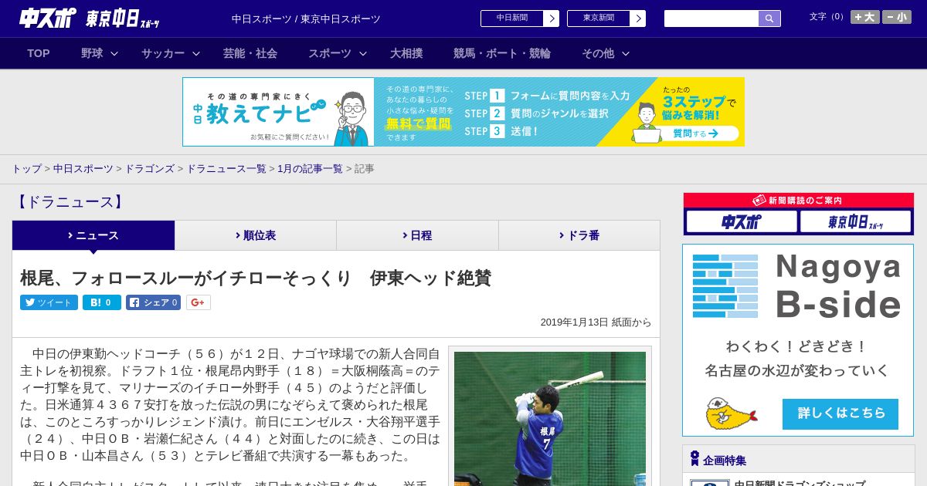Select the ニュース tab
Image resolution: width=927 pixels, height=486 pixels.
[93, 235]
